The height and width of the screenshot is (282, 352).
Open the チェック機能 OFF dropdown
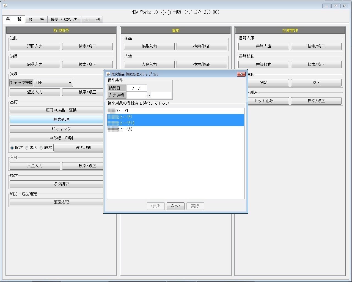70,83
